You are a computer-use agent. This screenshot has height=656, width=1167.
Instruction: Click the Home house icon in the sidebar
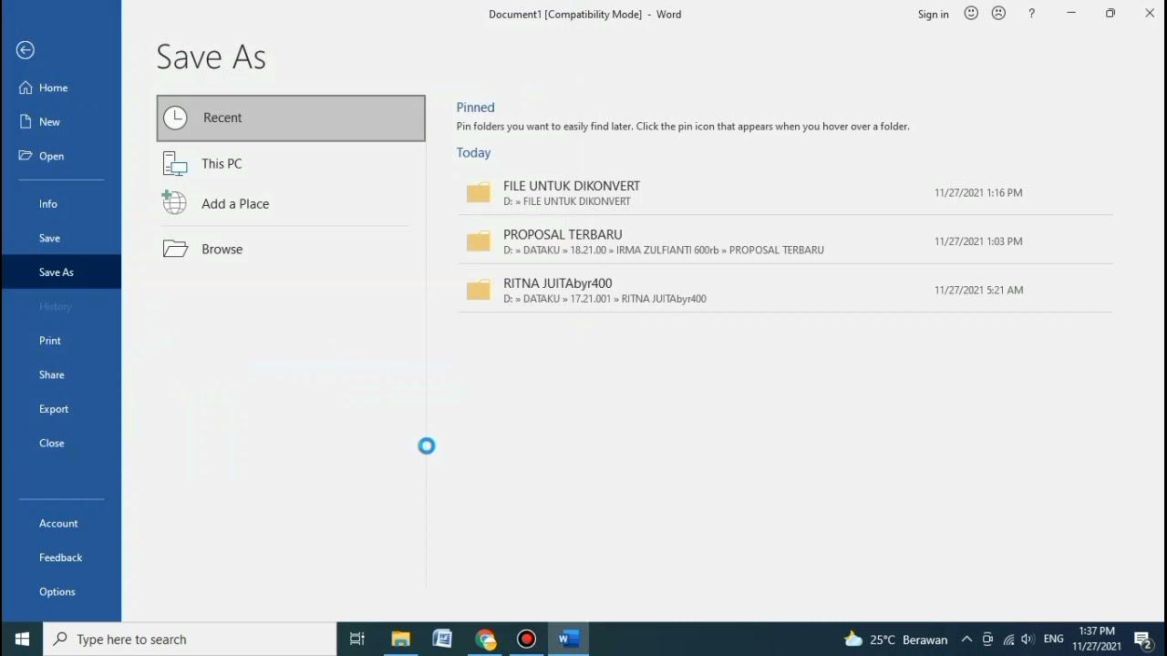click(x=26, y=88)
